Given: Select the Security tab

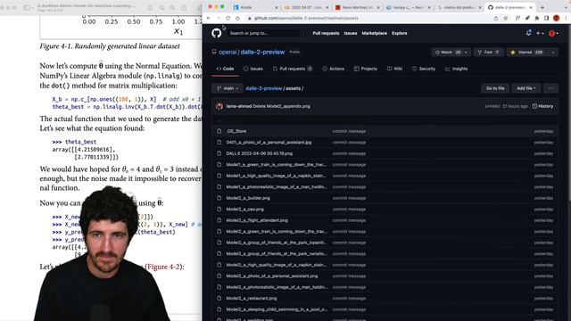Looking at the screenshot, I should tap(424, 69).
